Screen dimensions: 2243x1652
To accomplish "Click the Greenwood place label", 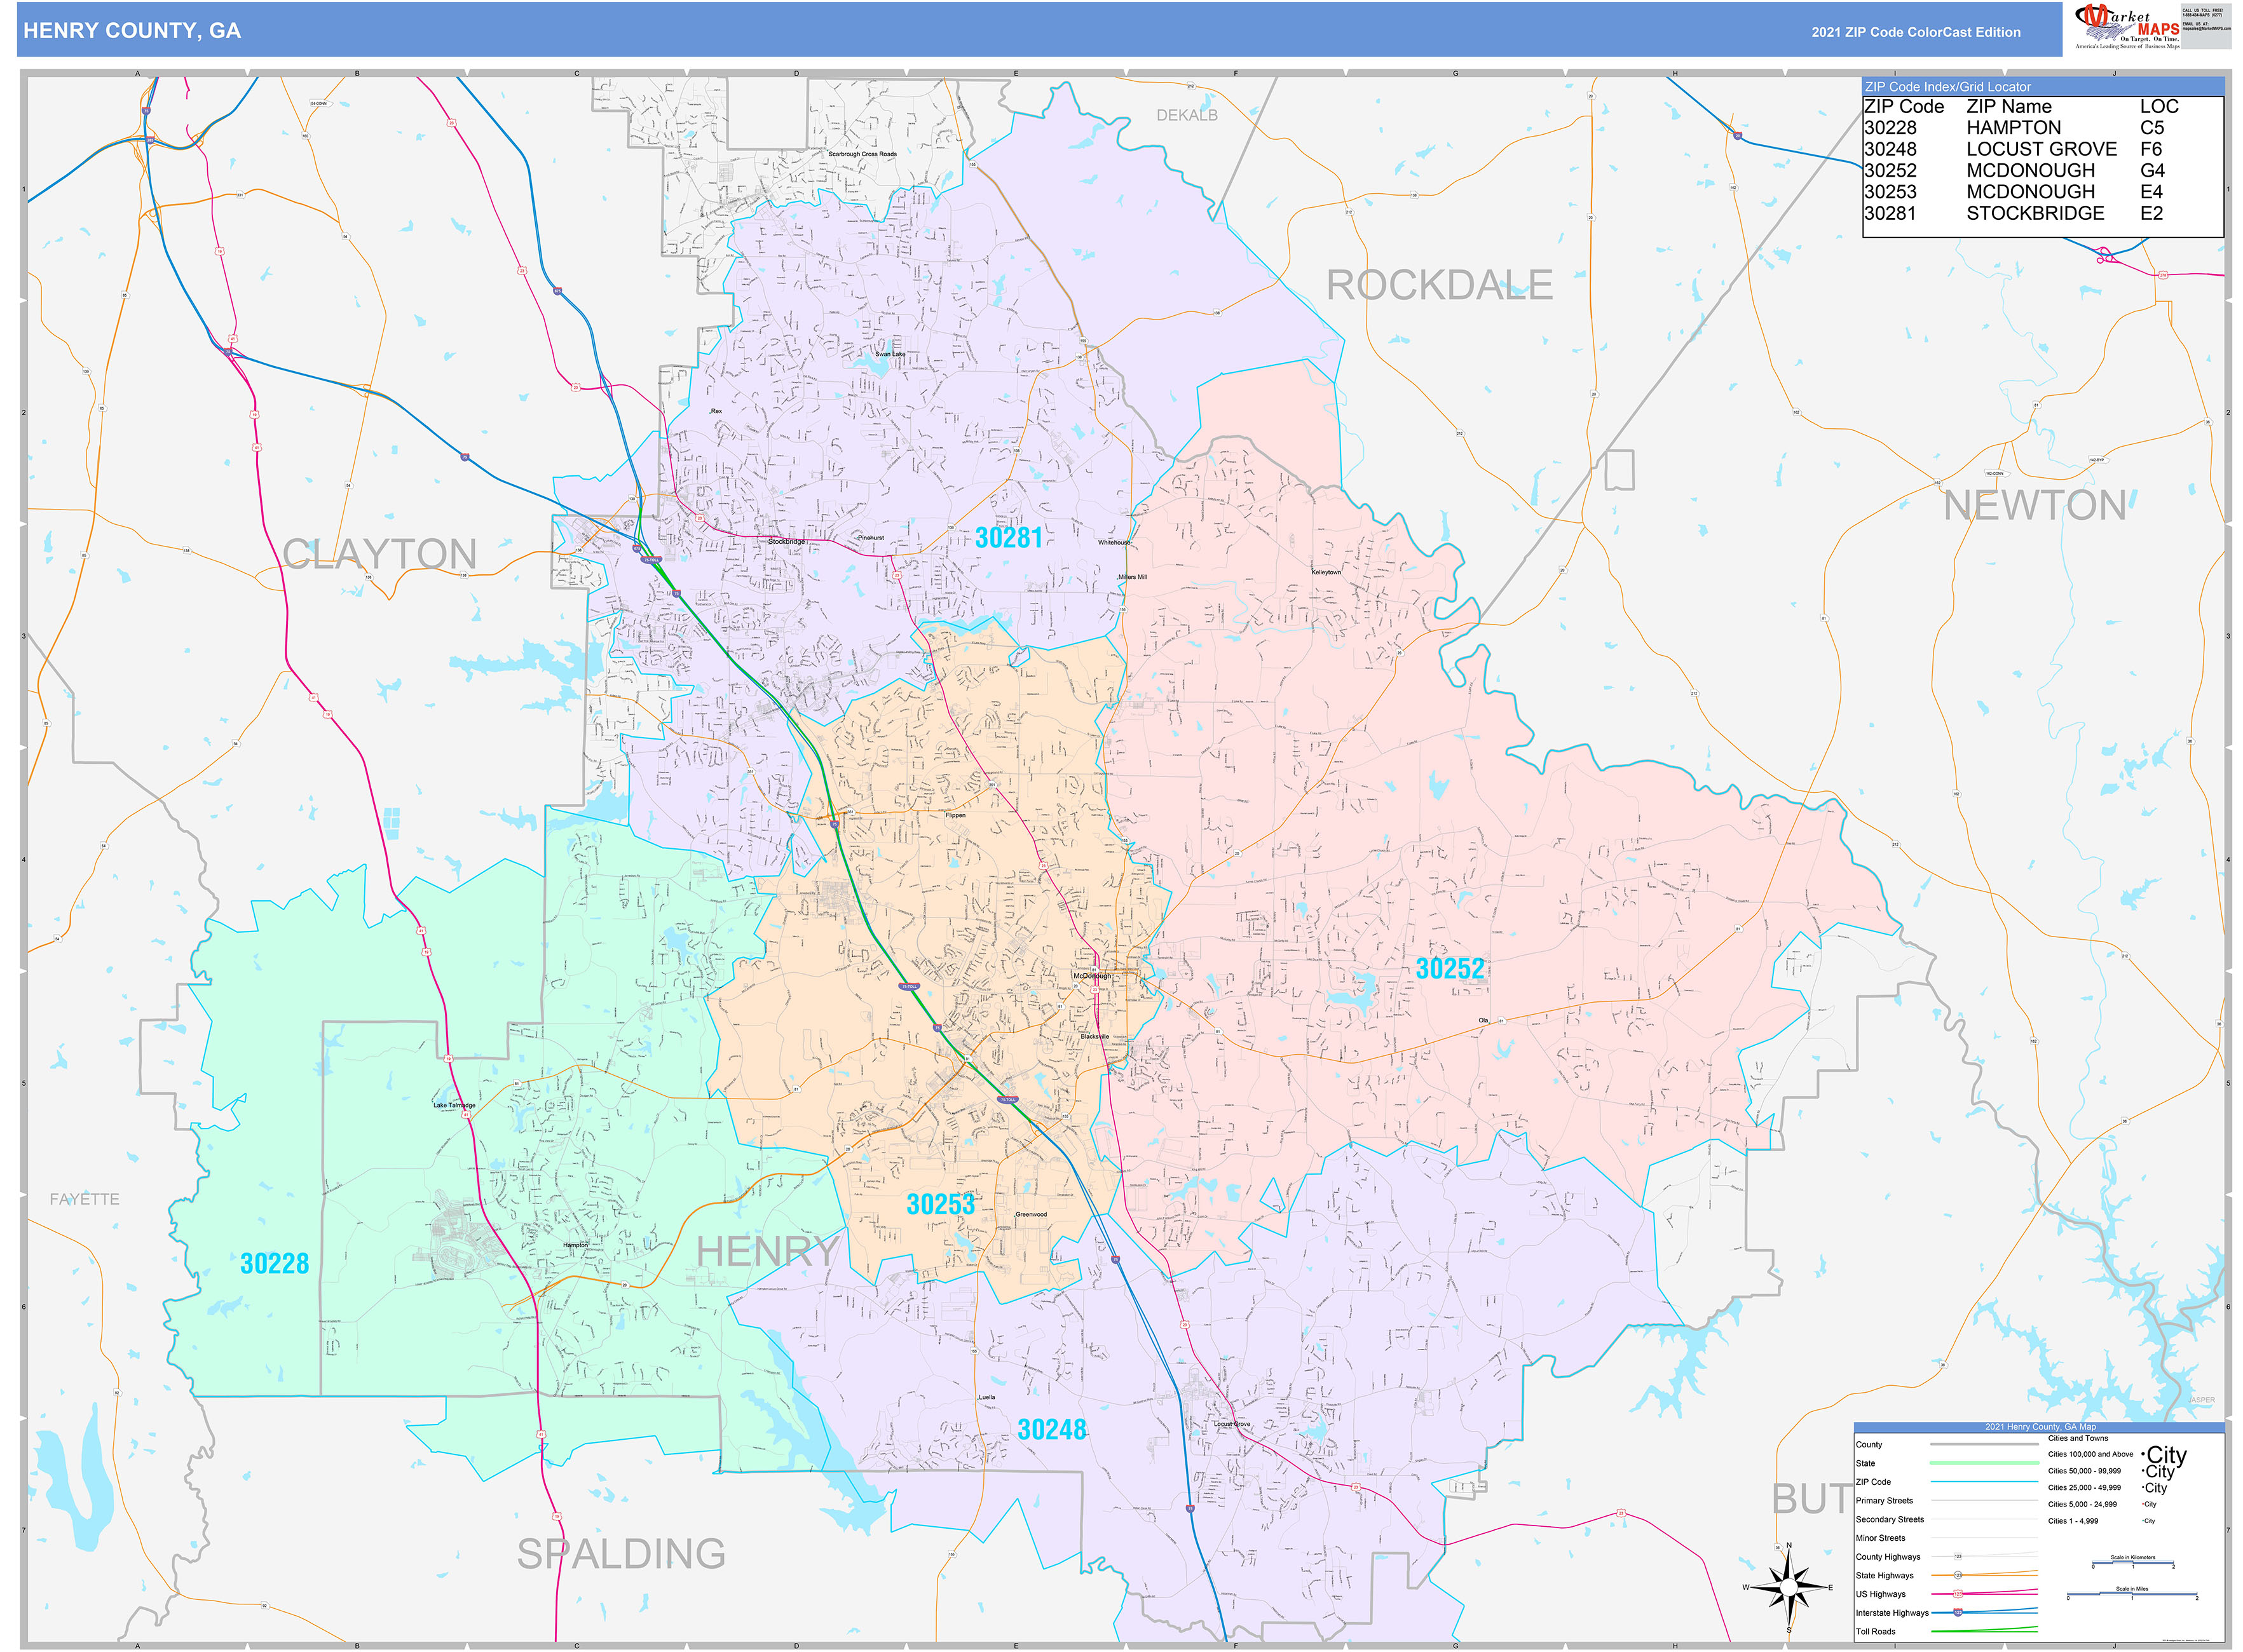I will pos(1032,1214).
